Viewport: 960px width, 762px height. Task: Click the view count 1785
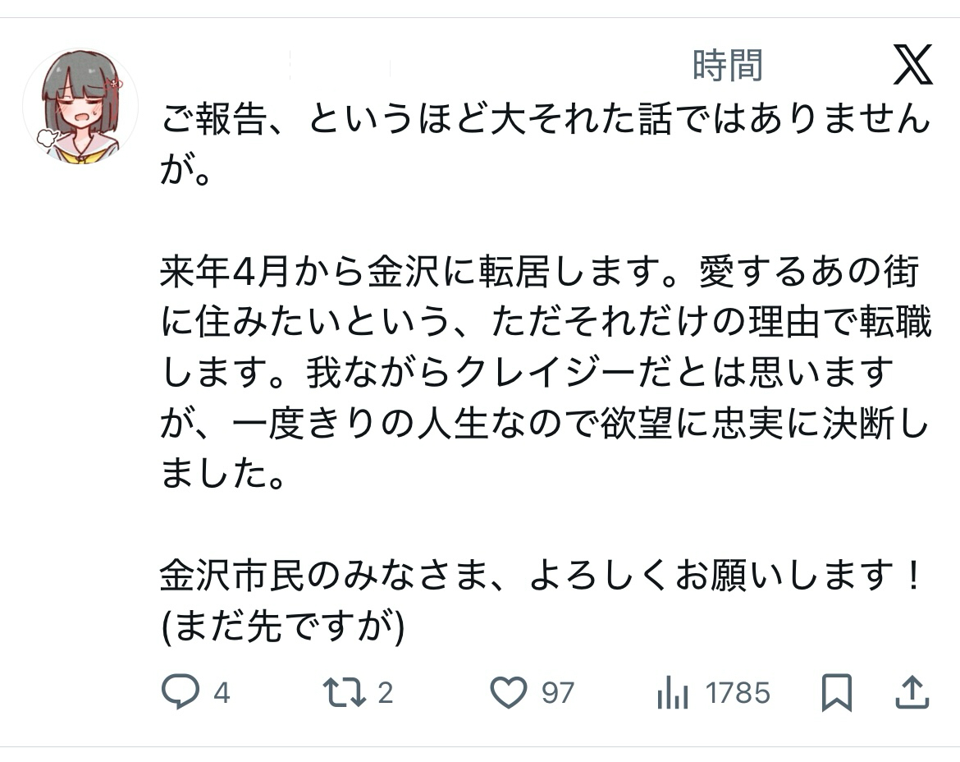(738, 694)
